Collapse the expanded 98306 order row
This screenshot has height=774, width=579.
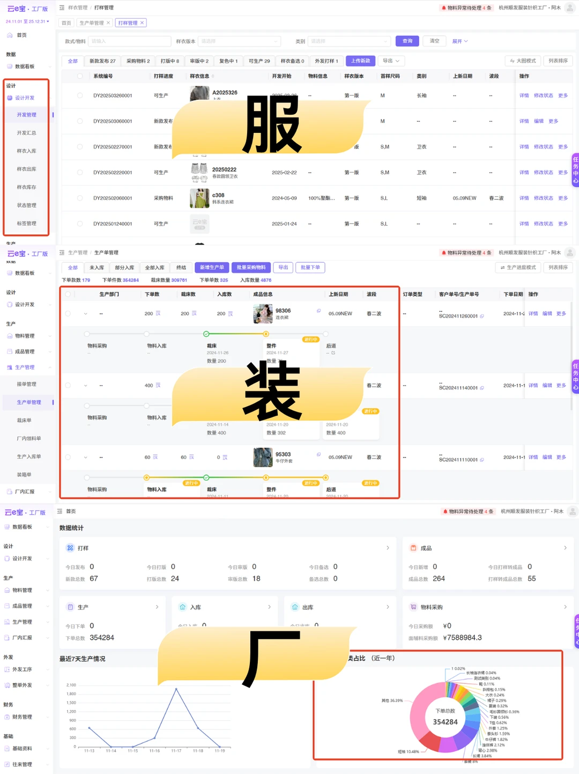pyautogui.click(x=86, y=313)
